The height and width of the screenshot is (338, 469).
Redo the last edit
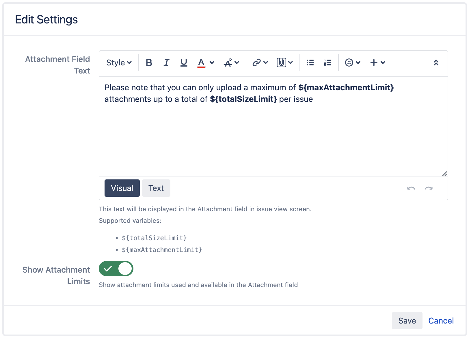click(x=429, y=188)
